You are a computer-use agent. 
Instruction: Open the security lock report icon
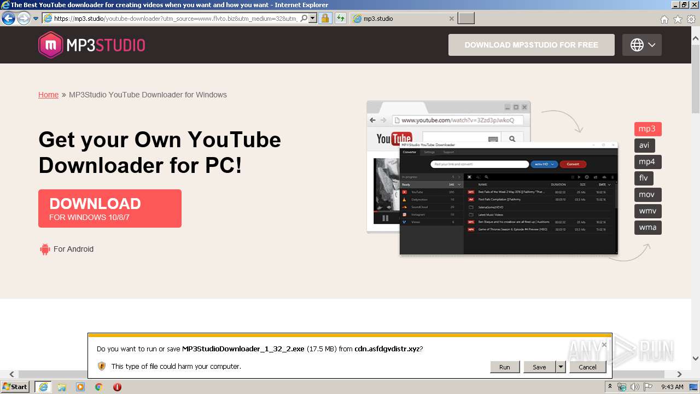(325, 19)
